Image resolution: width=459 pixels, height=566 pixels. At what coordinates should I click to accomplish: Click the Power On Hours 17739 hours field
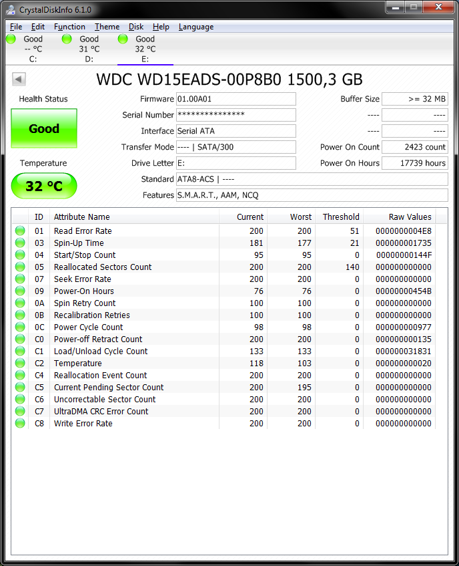[x=415, y=163]
